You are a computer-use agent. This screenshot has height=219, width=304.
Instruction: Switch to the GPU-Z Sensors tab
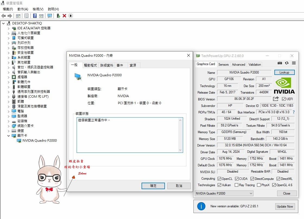[x=223, y=65]
